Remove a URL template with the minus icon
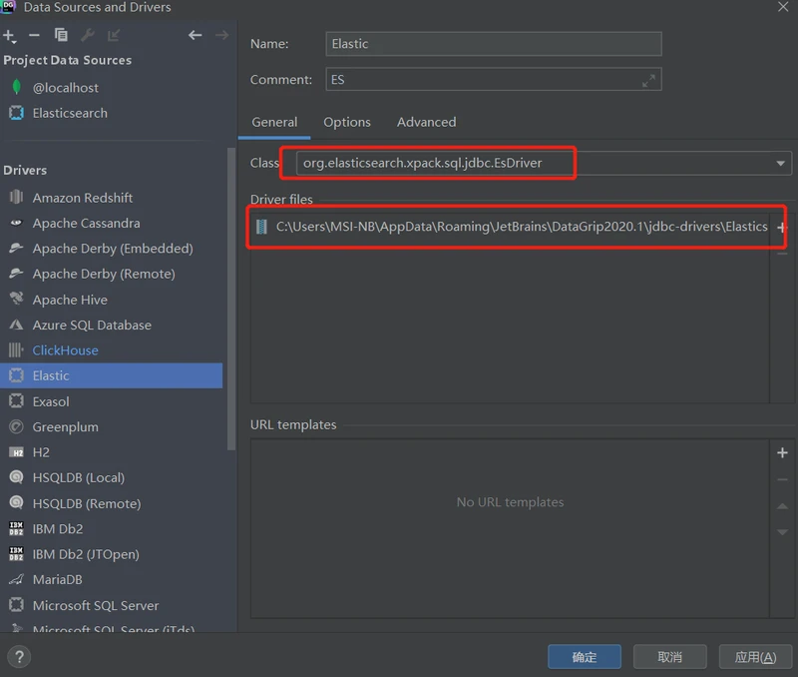The height and width of the screenshot is (677, 798). click(x=782, y=479)
